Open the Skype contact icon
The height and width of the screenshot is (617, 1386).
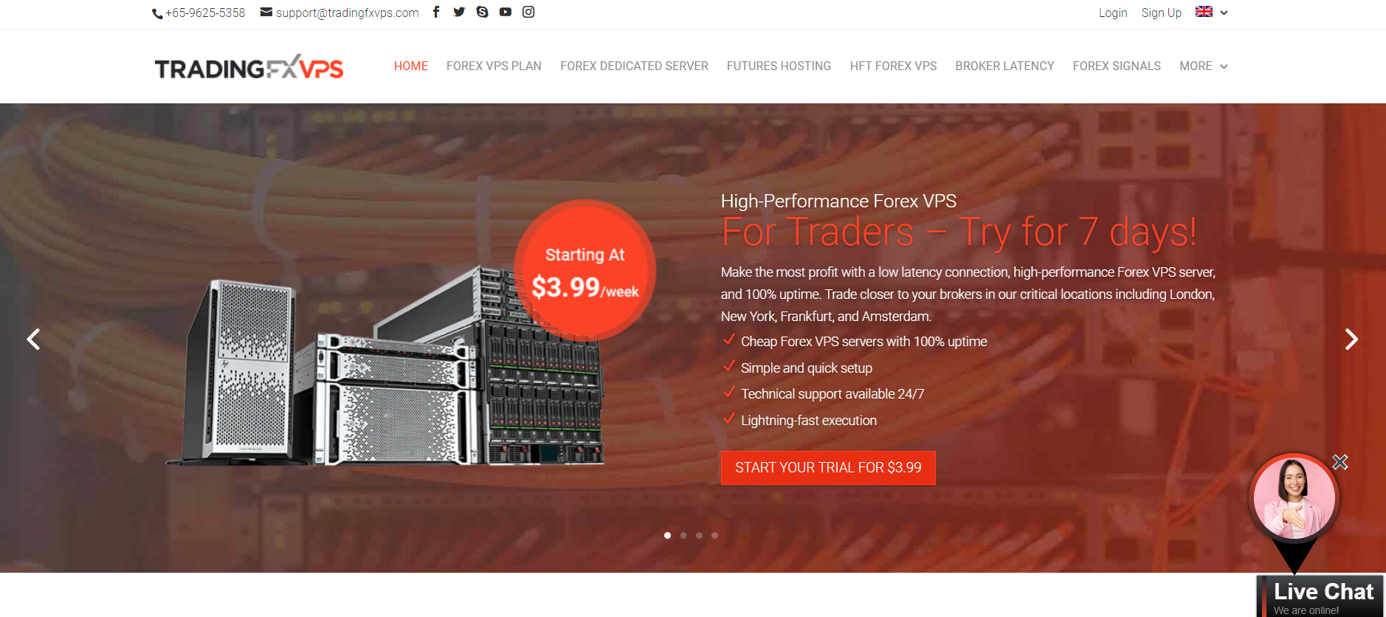[x=482, y=12]
